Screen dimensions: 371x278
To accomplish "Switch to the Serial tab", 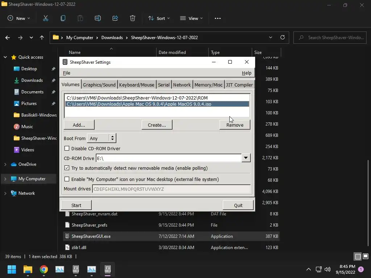I will pos(164,85).
